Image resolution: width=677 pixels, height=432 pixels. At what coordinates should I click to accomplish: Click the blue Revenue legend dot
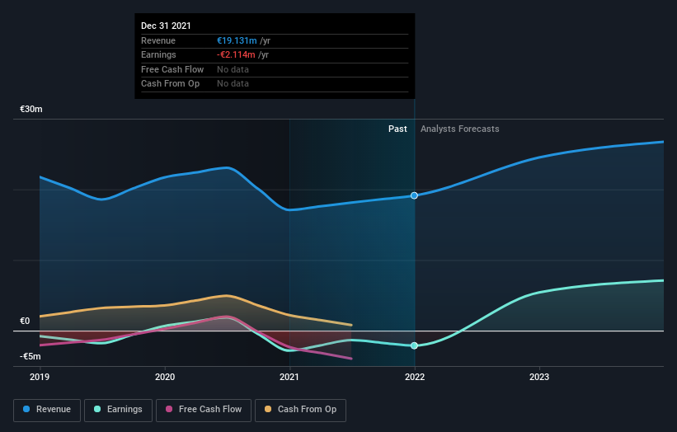[26, 409]
